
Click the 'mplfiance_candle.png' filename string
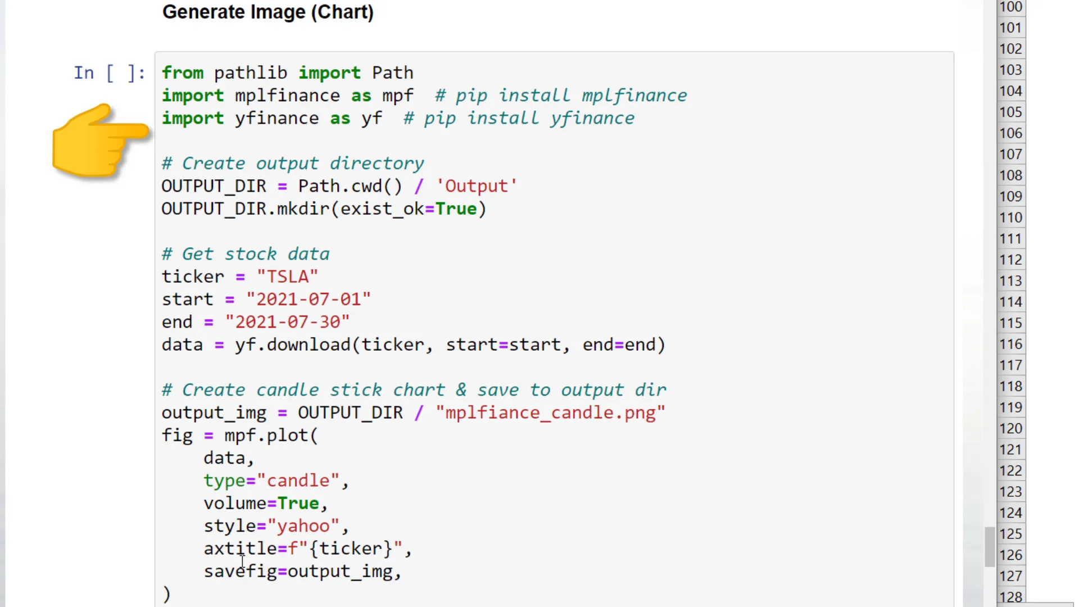(550, 413)
